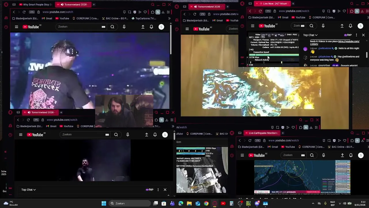Open Calculator from the taskbar
369x208 pixels.
231,203
